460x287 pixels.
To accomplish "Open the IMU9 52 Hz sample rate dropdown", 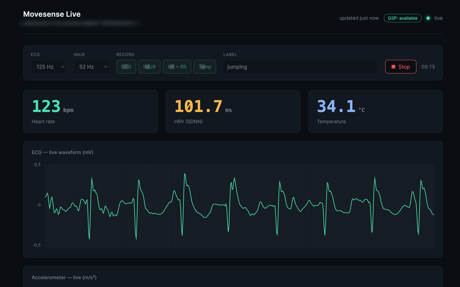I will click(91, 67).
